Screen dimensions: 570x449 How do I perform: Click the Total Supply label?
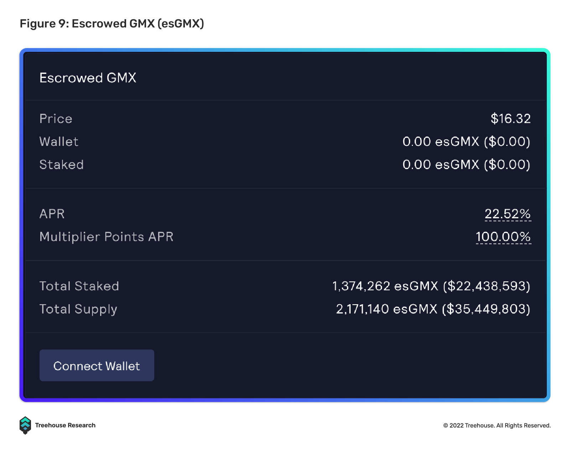(x=78, y=309)
